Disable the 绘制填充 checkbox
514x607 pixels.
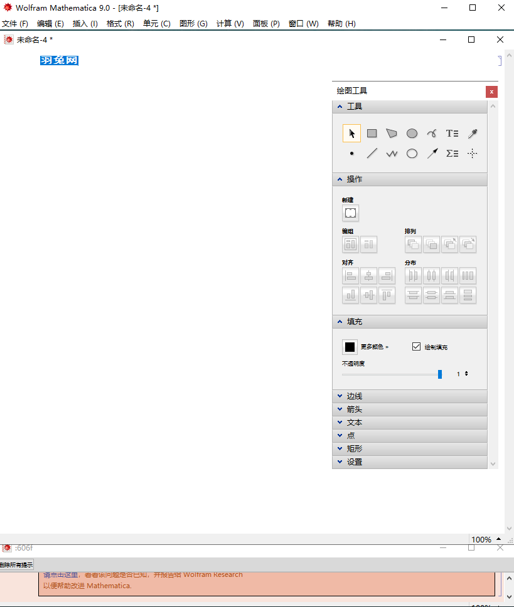click(416, 346)
